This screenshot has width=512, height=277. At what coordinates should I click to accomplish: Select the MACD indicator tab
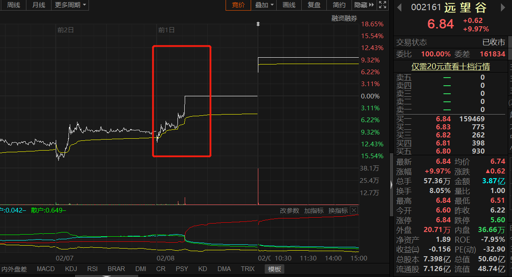pos(46,269)
